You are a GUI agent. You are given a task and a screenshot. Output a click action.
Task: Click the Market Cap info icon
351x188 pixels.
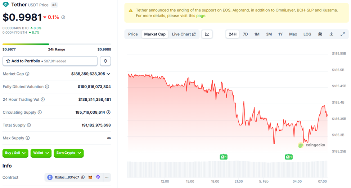click(27, 74)
